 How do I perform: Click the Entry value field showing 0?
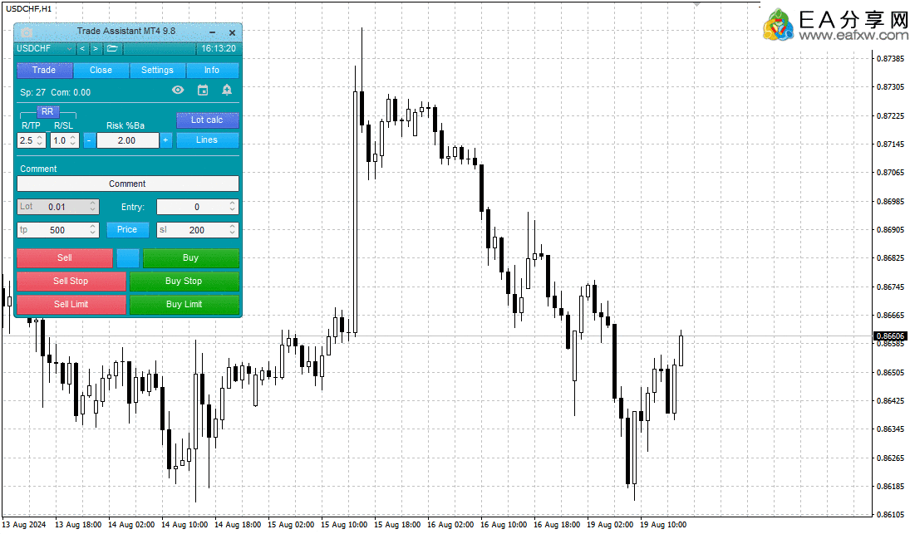click(x=197, y=207)
